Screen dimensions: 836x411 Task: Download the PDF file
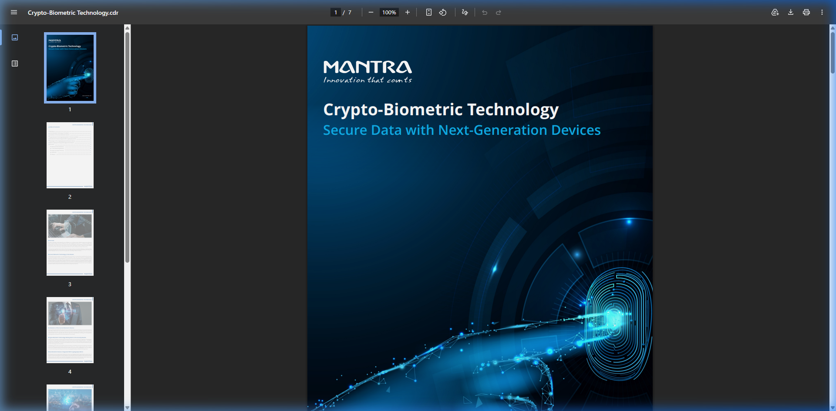791,12
